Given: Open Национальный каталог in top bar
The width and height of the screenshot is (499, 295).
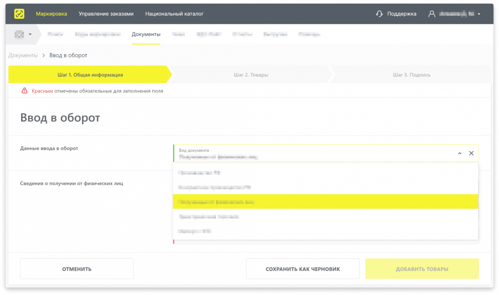Looking at the screenshot, I should coord(174,14).
